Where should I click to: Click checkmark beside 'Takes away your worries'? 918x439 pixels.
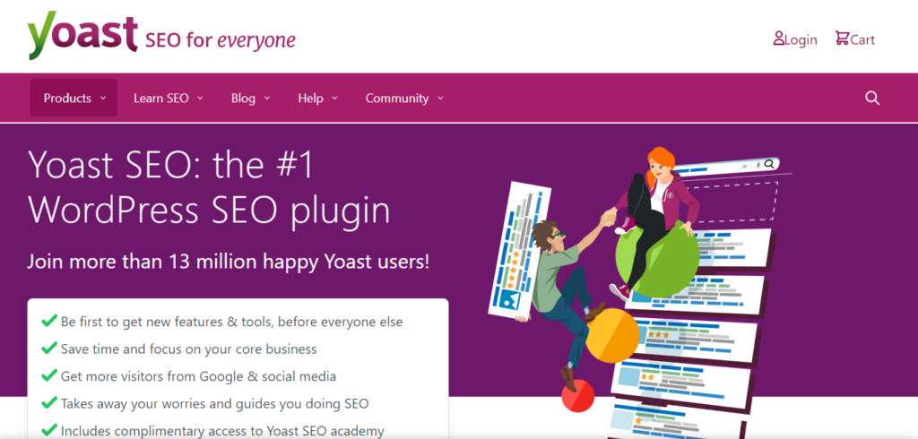[48, 403]
